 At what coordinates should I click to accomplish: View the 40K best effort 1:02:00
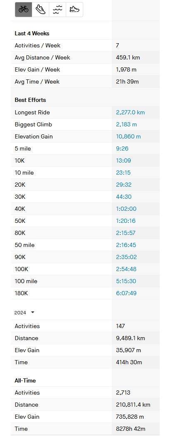[126, 209]
